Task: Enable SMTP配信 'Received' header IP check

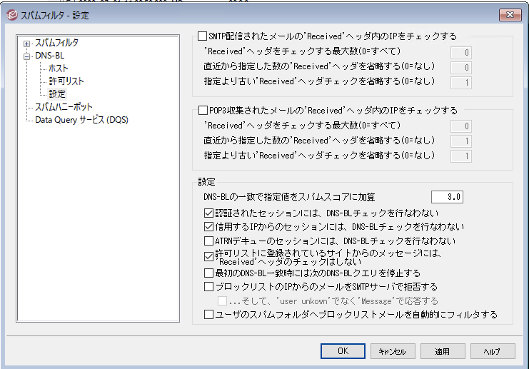Action: coord(203,36)
